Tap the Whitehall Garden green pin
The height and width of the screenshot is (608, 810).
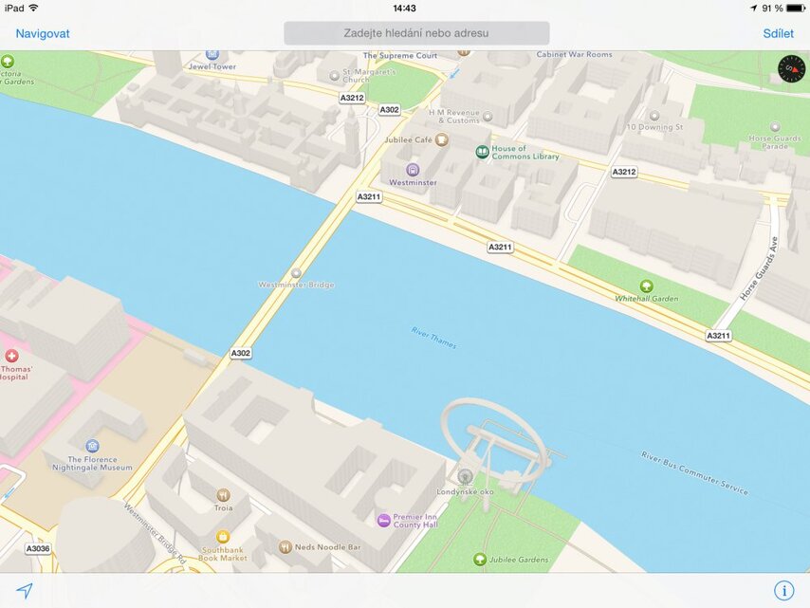coord(648,284)
